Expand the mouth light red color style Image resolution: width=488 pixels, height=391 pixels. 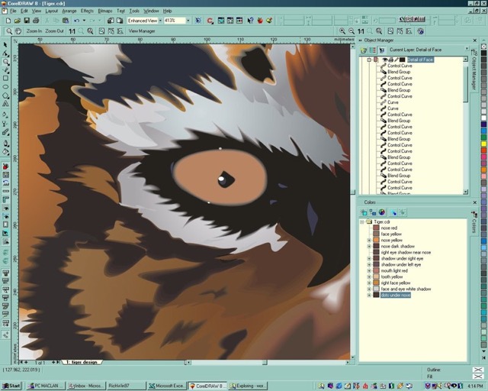click(369, 270)
